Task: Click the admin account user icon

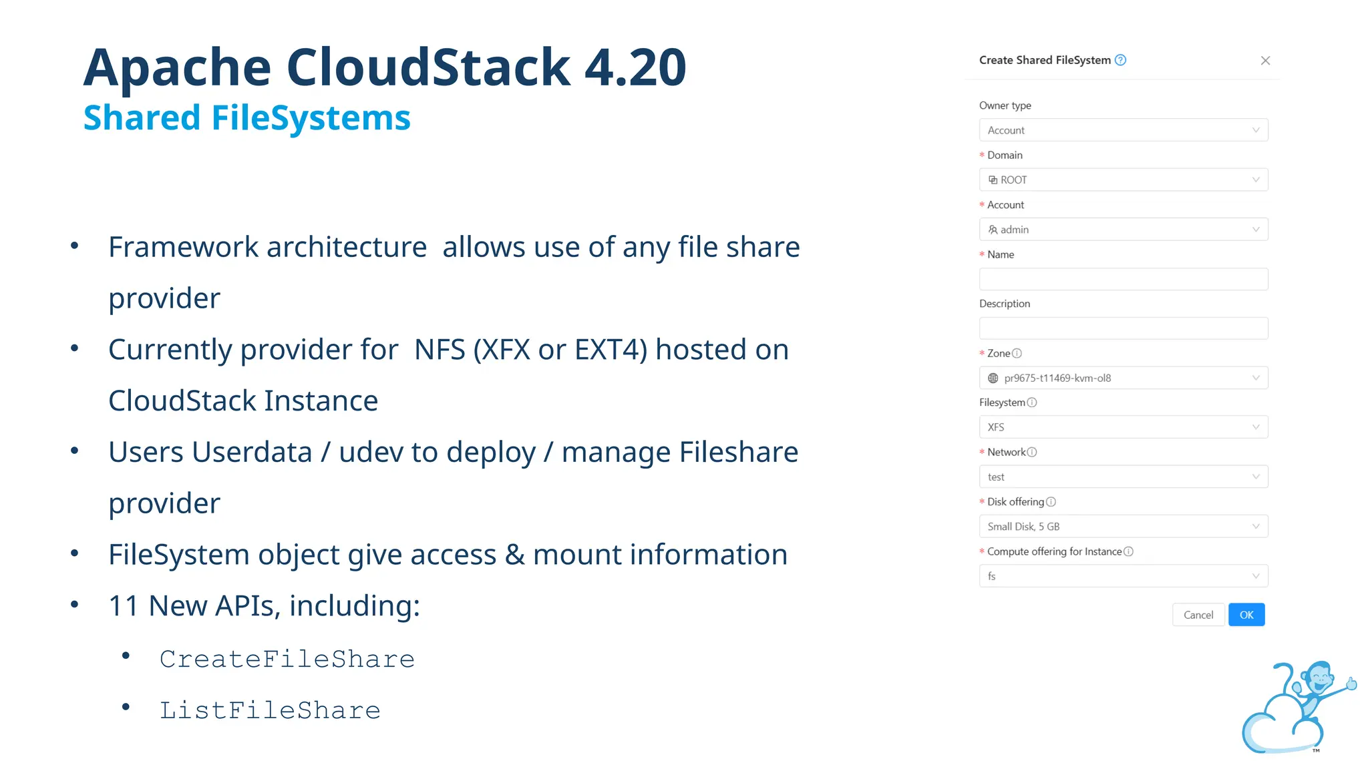Action: (x=993, y=230)
